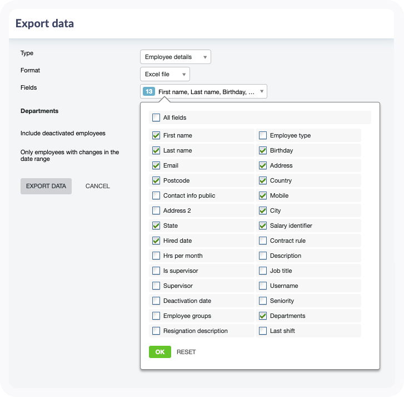Click the Include deactivated employees label

coord(63,133)
